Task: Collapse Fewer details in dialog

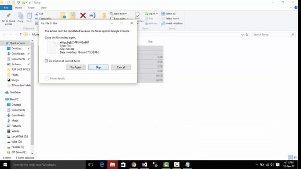Action: (x=55, y=78)
